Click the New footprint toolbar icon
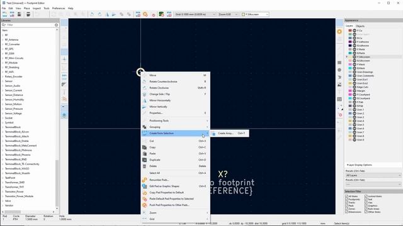 point(4,14)
